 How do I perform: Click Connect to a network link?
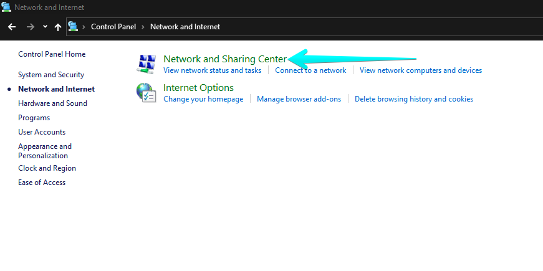click(x=310, y=70)
